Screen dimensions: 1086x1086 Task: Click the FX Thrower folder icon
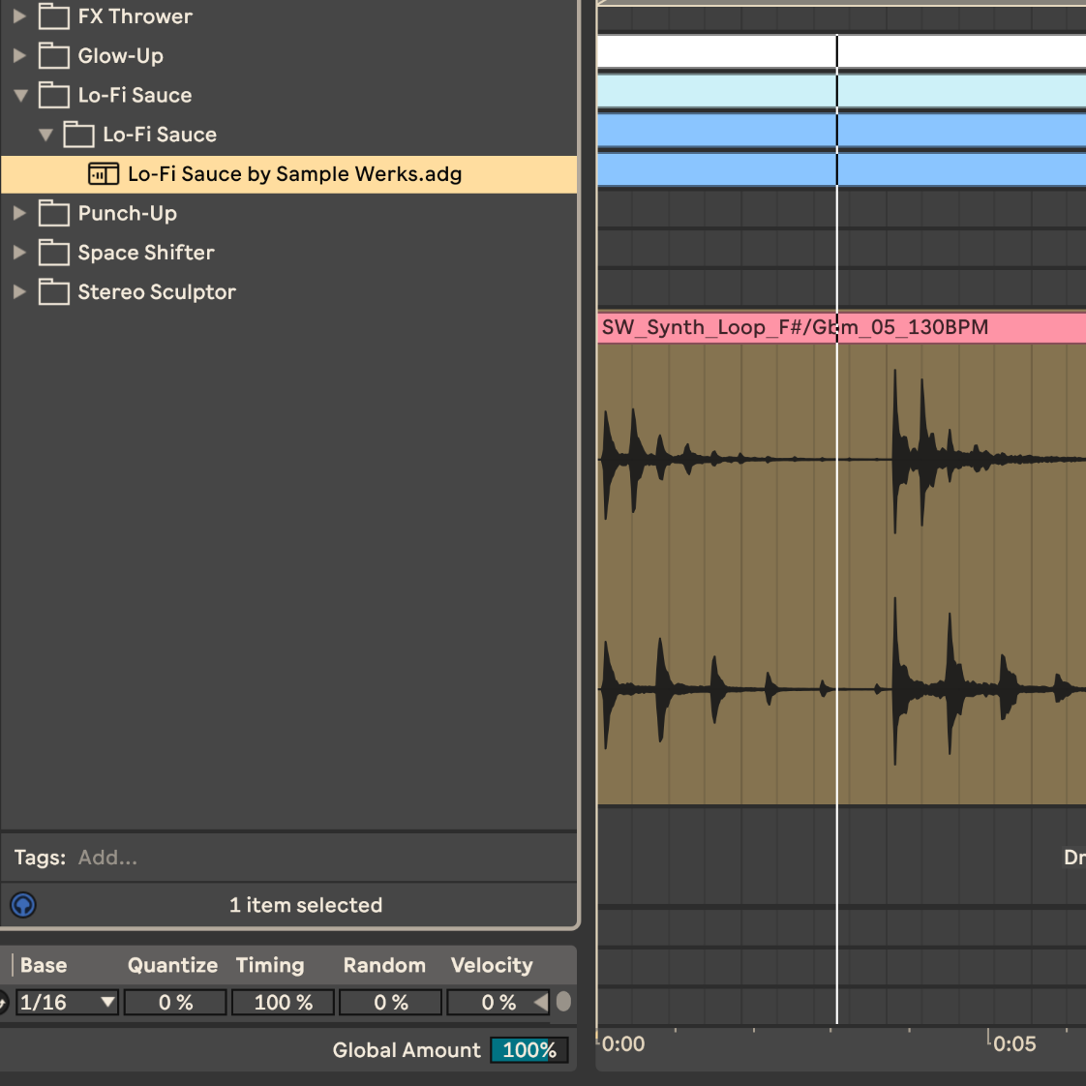tap(54, 16)
